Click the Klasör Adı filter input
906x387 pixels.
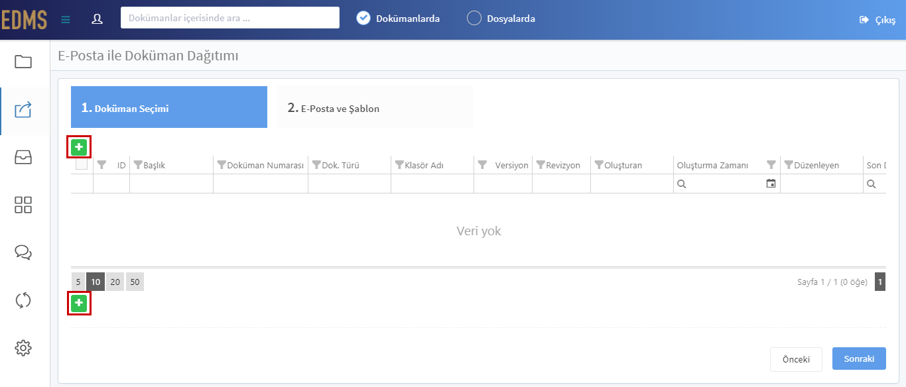432,184
